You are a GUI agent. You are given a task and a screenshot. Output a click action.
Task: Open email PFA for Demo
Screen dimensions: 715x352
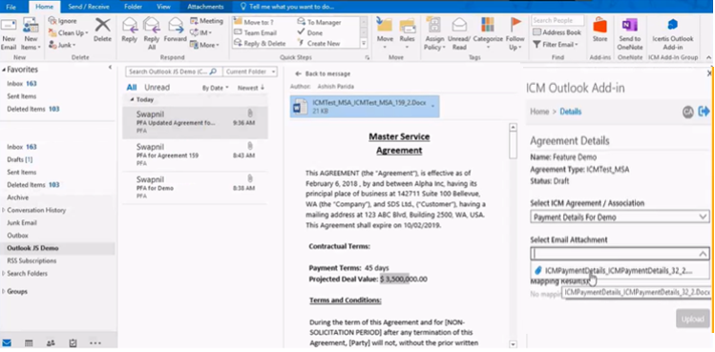point(195,187)
